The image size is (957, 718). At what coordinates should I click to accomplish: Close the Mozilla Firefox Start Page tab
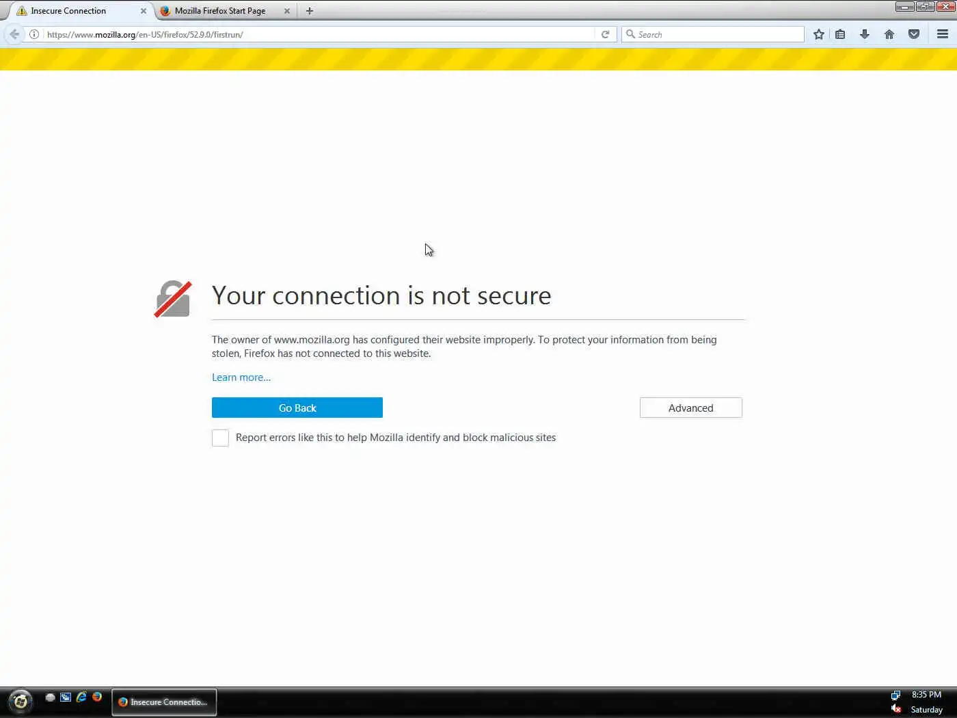(x=287, y=11)
